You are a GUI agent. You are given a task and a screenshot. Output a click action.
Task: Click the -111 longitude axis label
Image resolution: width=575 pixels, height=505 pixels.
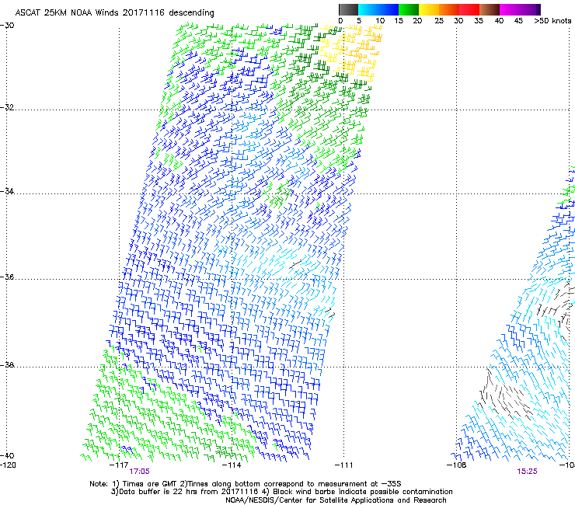pos(344,465)
